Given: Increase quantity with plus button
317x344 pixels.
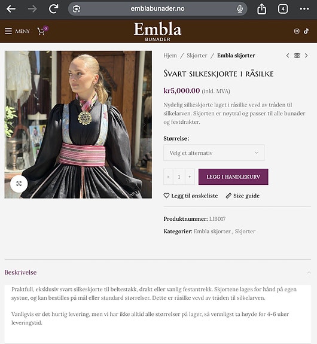Looking at the screenshot, I should 190,177.
